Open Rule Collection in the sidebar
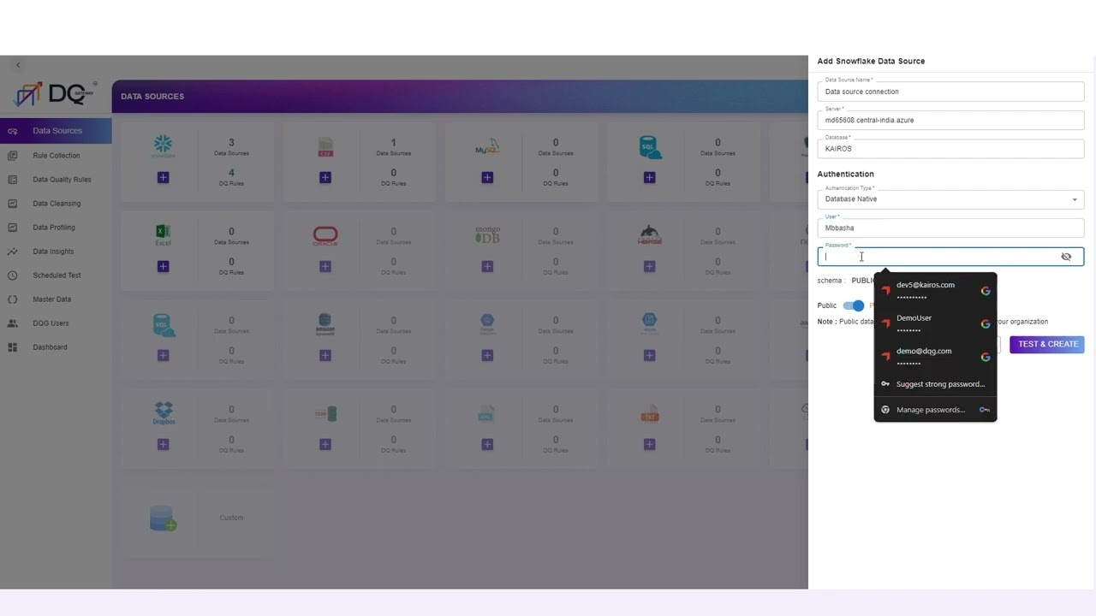This screenshot has width=1096, height=616. [x=56, y=156]
